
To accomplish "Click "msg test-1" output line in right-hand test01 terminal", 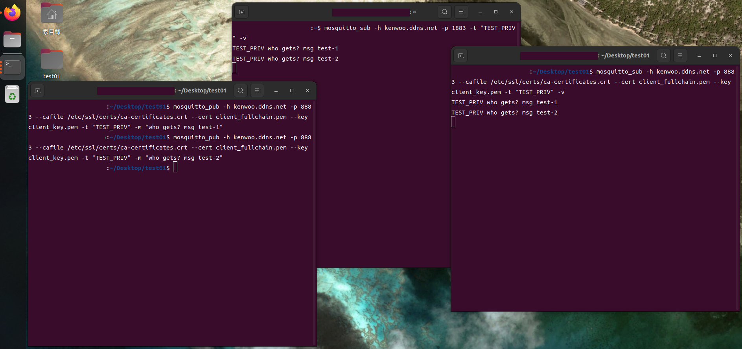I will tap(504, 102).
